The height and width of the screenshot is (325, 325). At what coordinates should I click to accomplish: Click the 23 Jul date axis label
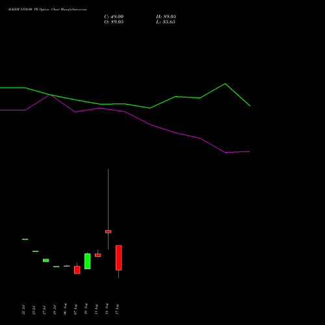click(34, 309)
